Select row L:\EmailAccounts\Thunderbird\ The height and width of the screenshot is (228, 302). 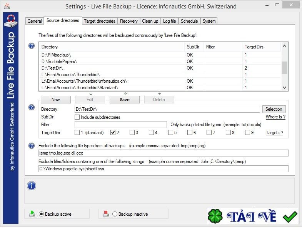tap(160, 75)
